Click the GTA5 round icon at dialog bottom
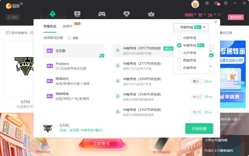 click(48, 128)
